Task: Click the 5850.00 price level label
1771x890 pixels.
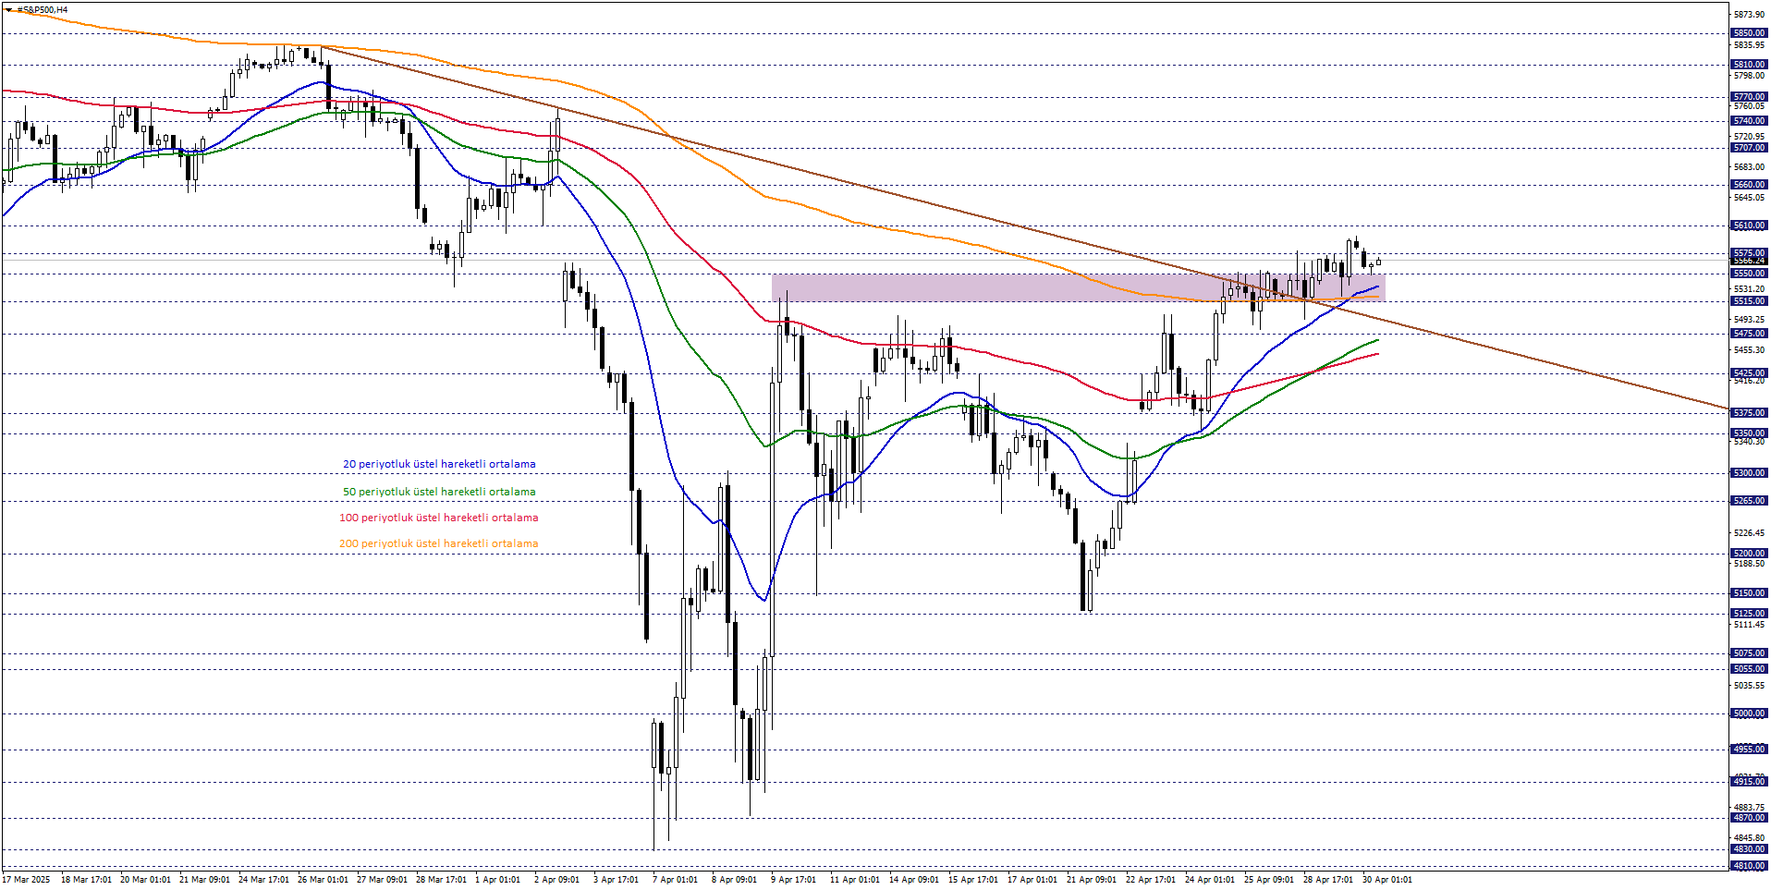Action: [x=1749, y=33]
